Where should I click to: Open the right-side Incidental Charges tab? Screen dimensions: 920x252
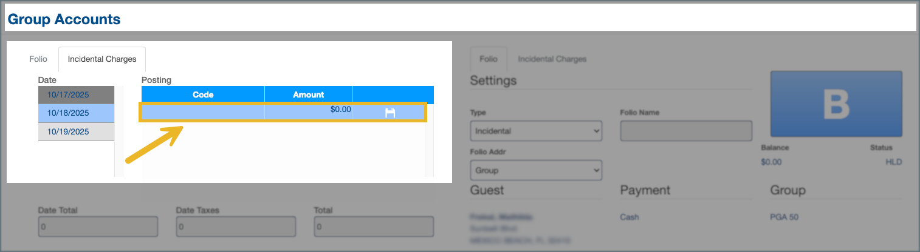click(552, 59)
